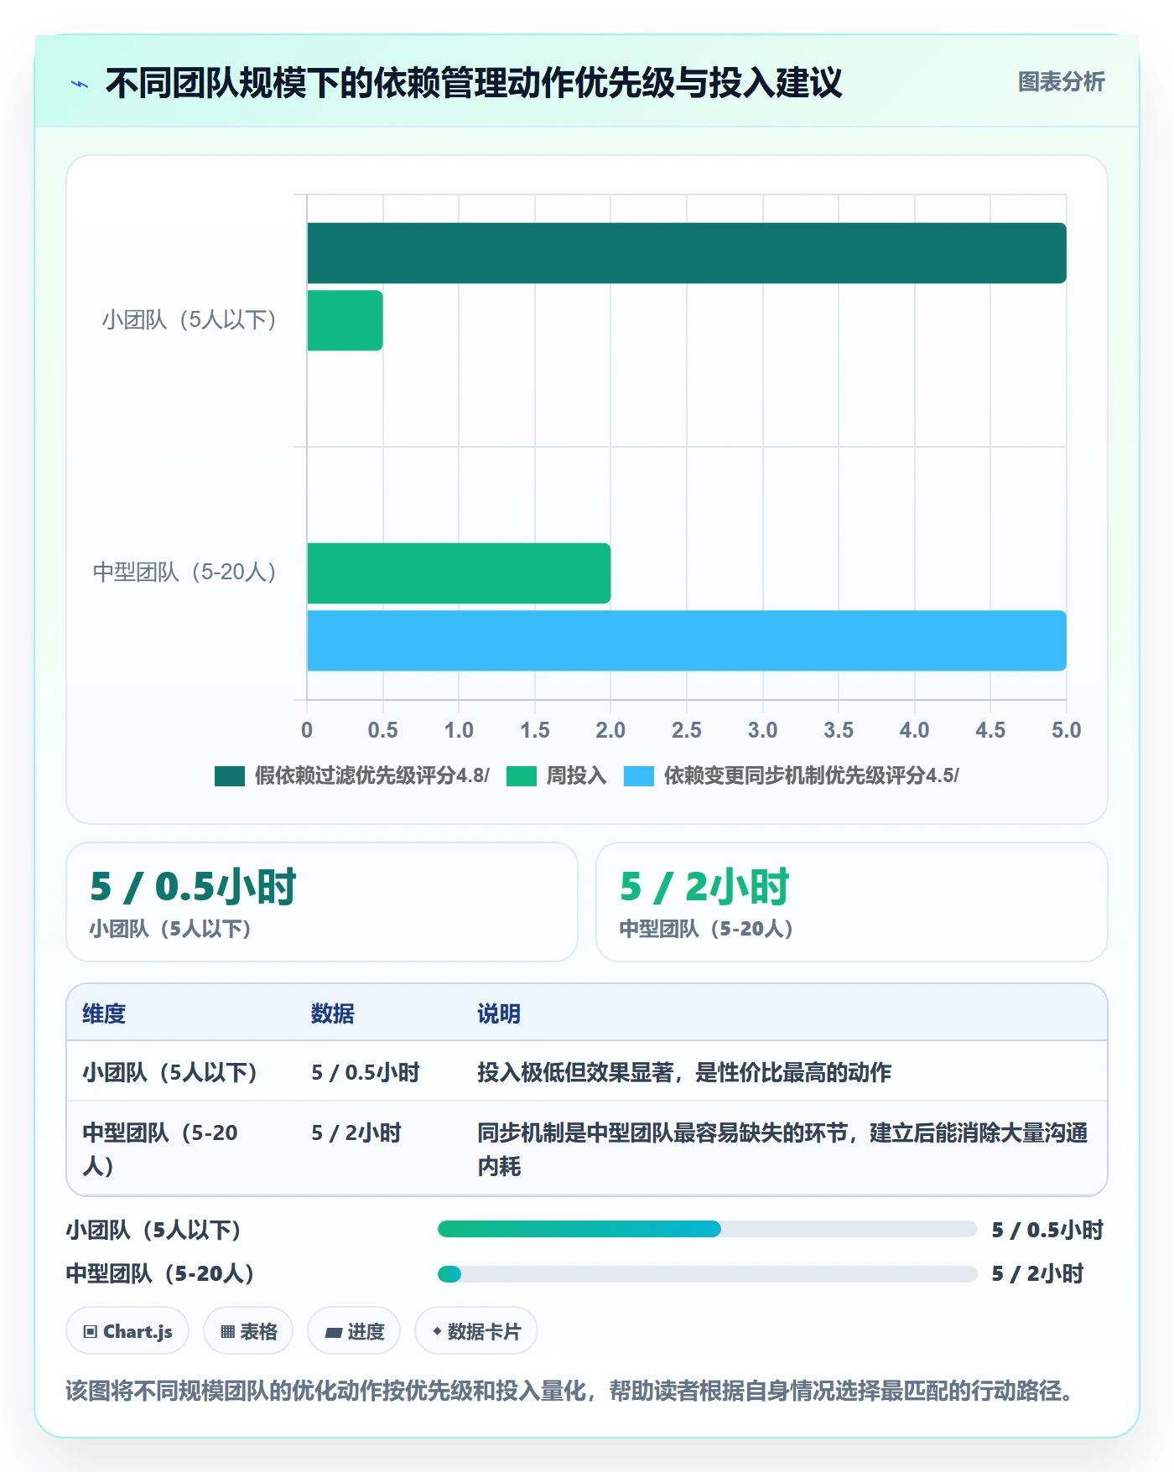This screenshot has width=1174, height=1472.
Task: Click the x-axis tick label 5.0
Action: (1067, 730)
